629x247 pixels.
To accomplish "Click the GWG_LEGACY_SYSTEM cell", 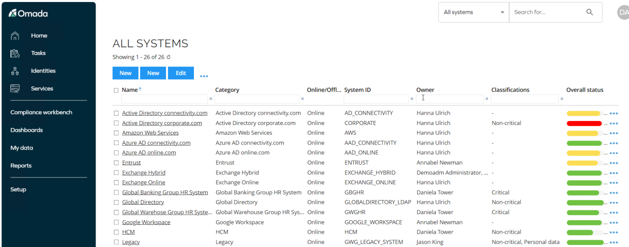I will [x=374, y=242].
